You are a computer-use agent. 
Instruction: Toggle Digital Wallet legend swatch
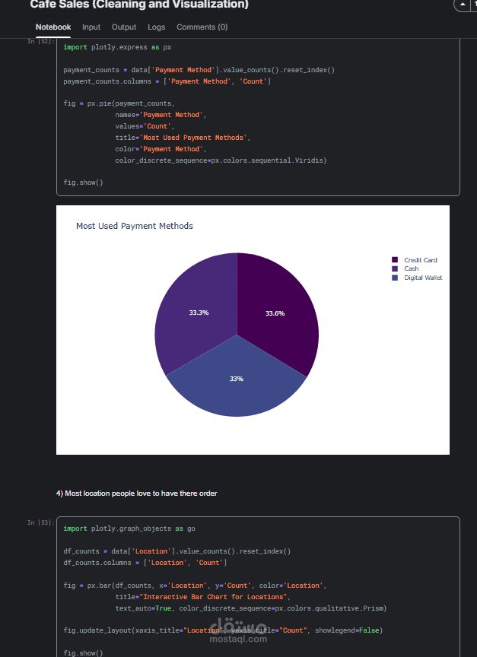point(395,278)
